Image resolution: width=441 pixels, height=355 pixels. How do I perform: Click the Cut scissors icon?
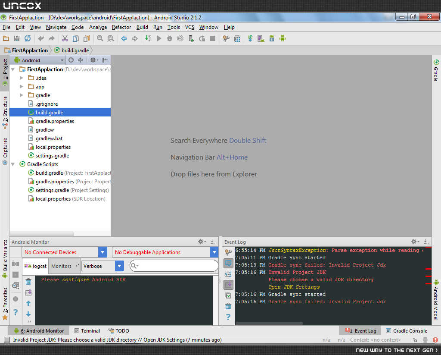pos(65,38)
